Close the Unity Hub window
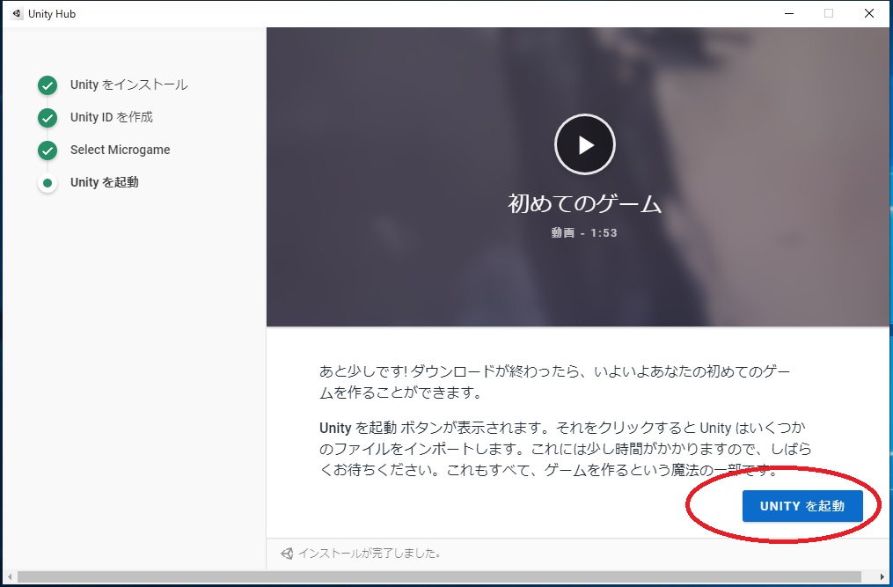893x587 pixels. pyautogui.click(x=869, y=14)
